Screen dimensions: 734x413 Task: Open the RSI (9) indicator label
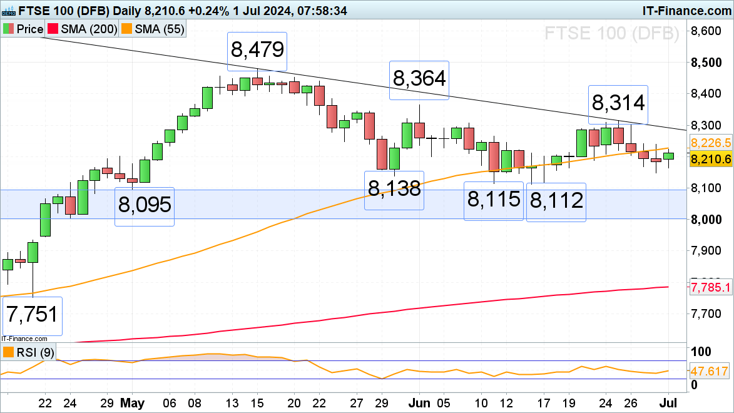click(34, 352)
